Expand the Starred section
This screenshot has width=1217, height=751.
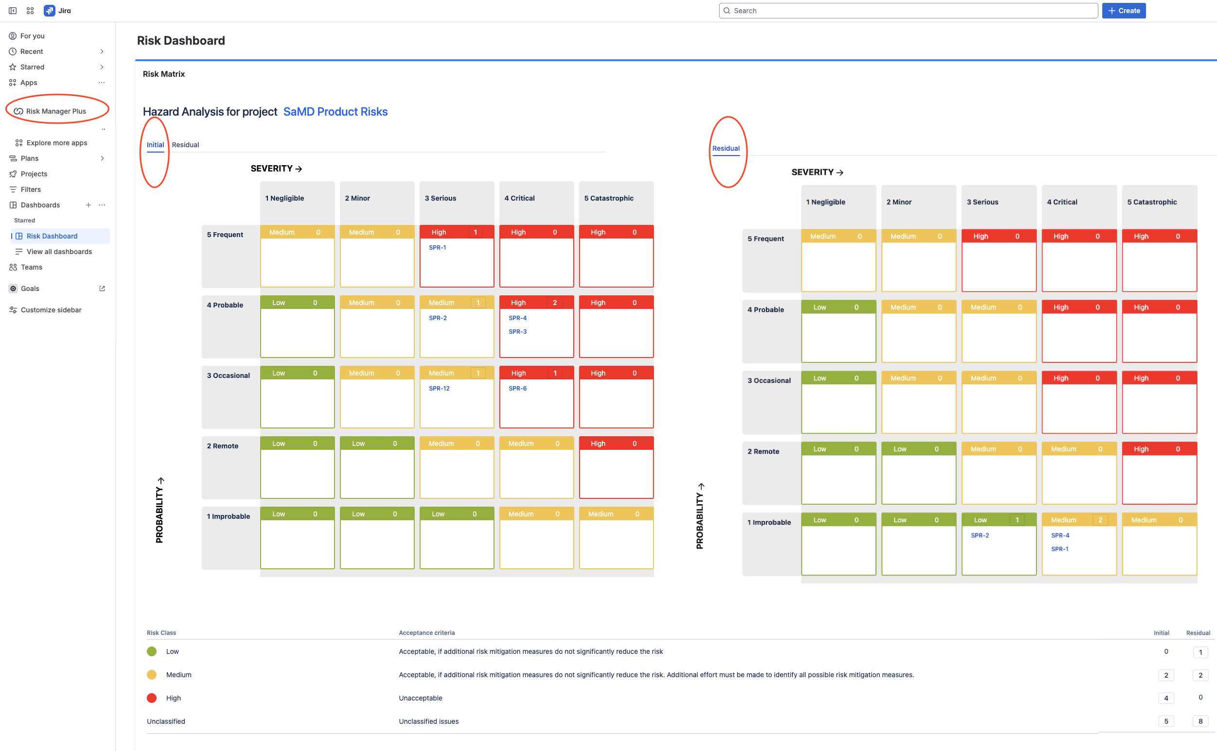[x=102, y=67]
